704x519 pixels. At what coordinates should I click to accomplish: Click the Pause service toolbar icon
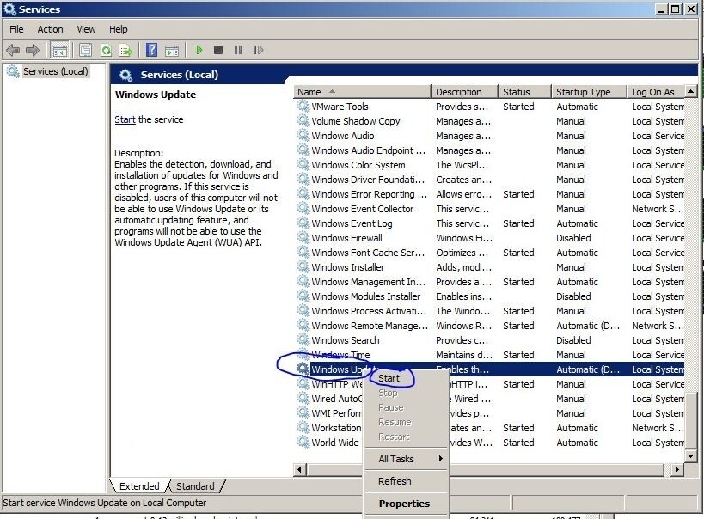coord(237,50)
